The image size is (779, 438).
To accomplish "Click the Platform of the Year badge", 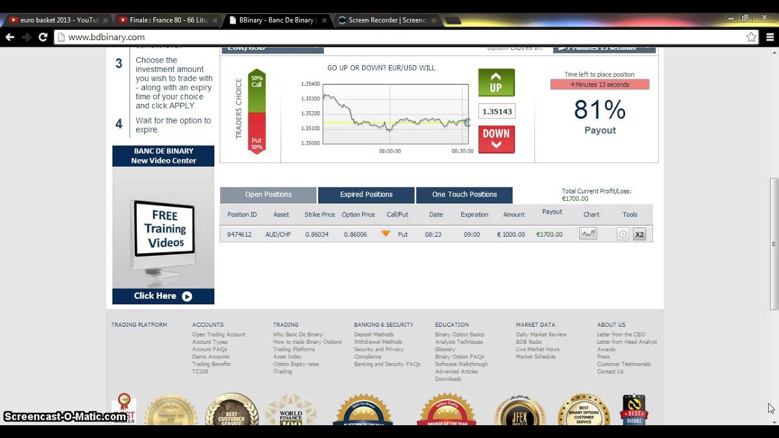I will click(x=363, y=409).
